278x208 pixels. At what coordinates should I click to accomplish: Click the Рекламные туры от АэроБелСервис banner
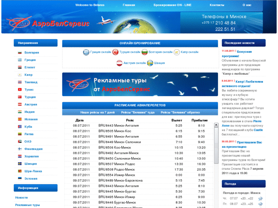(140, 84)
